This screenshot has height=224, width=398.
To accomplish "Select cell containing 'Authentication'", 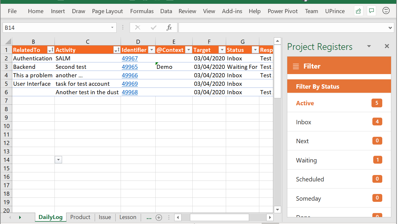I will coord(33,58).
